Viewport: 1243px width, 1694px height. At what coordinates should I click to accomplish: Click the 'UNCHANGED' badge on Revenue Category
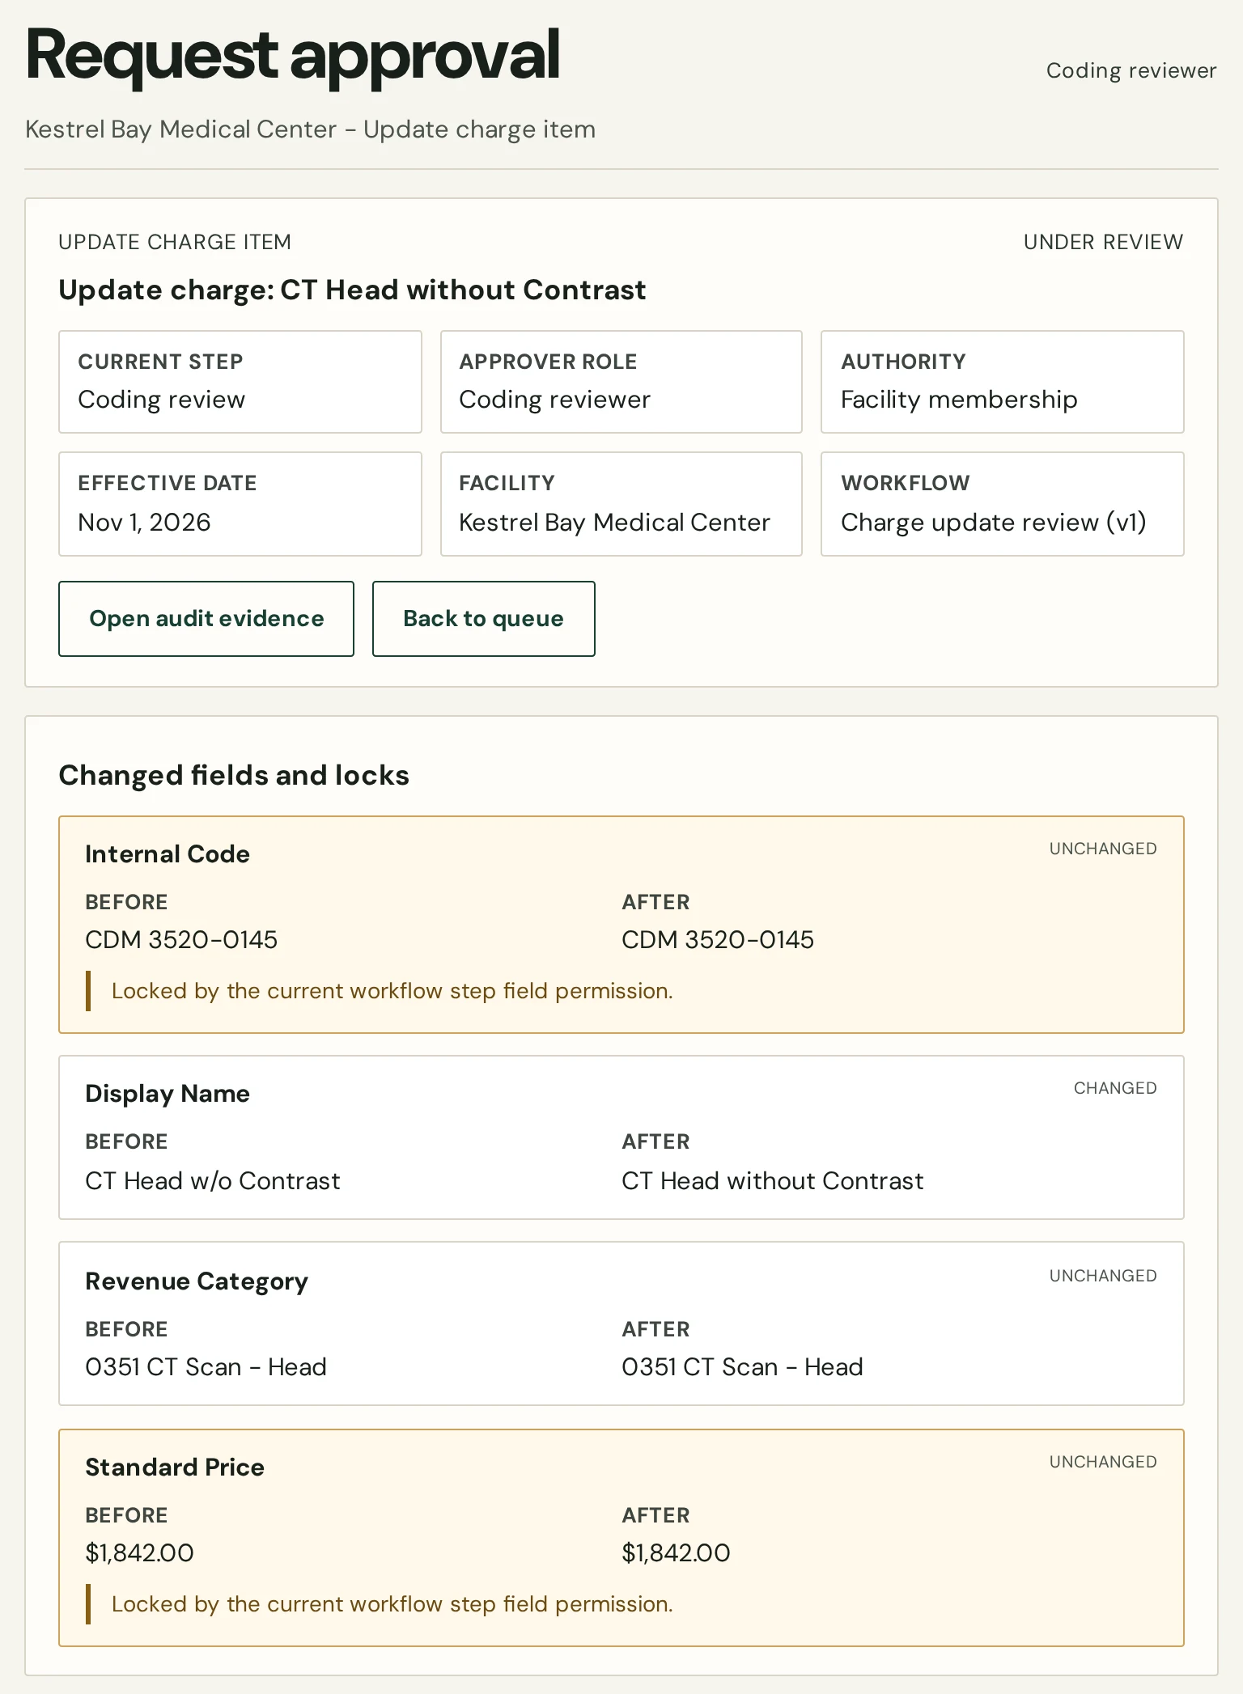point(1103,1276)
